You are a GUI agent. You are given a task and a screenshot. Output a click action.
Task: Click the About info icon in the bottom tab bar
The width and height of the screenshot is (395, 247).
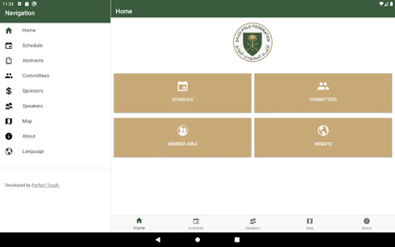(x=367, y=221)
